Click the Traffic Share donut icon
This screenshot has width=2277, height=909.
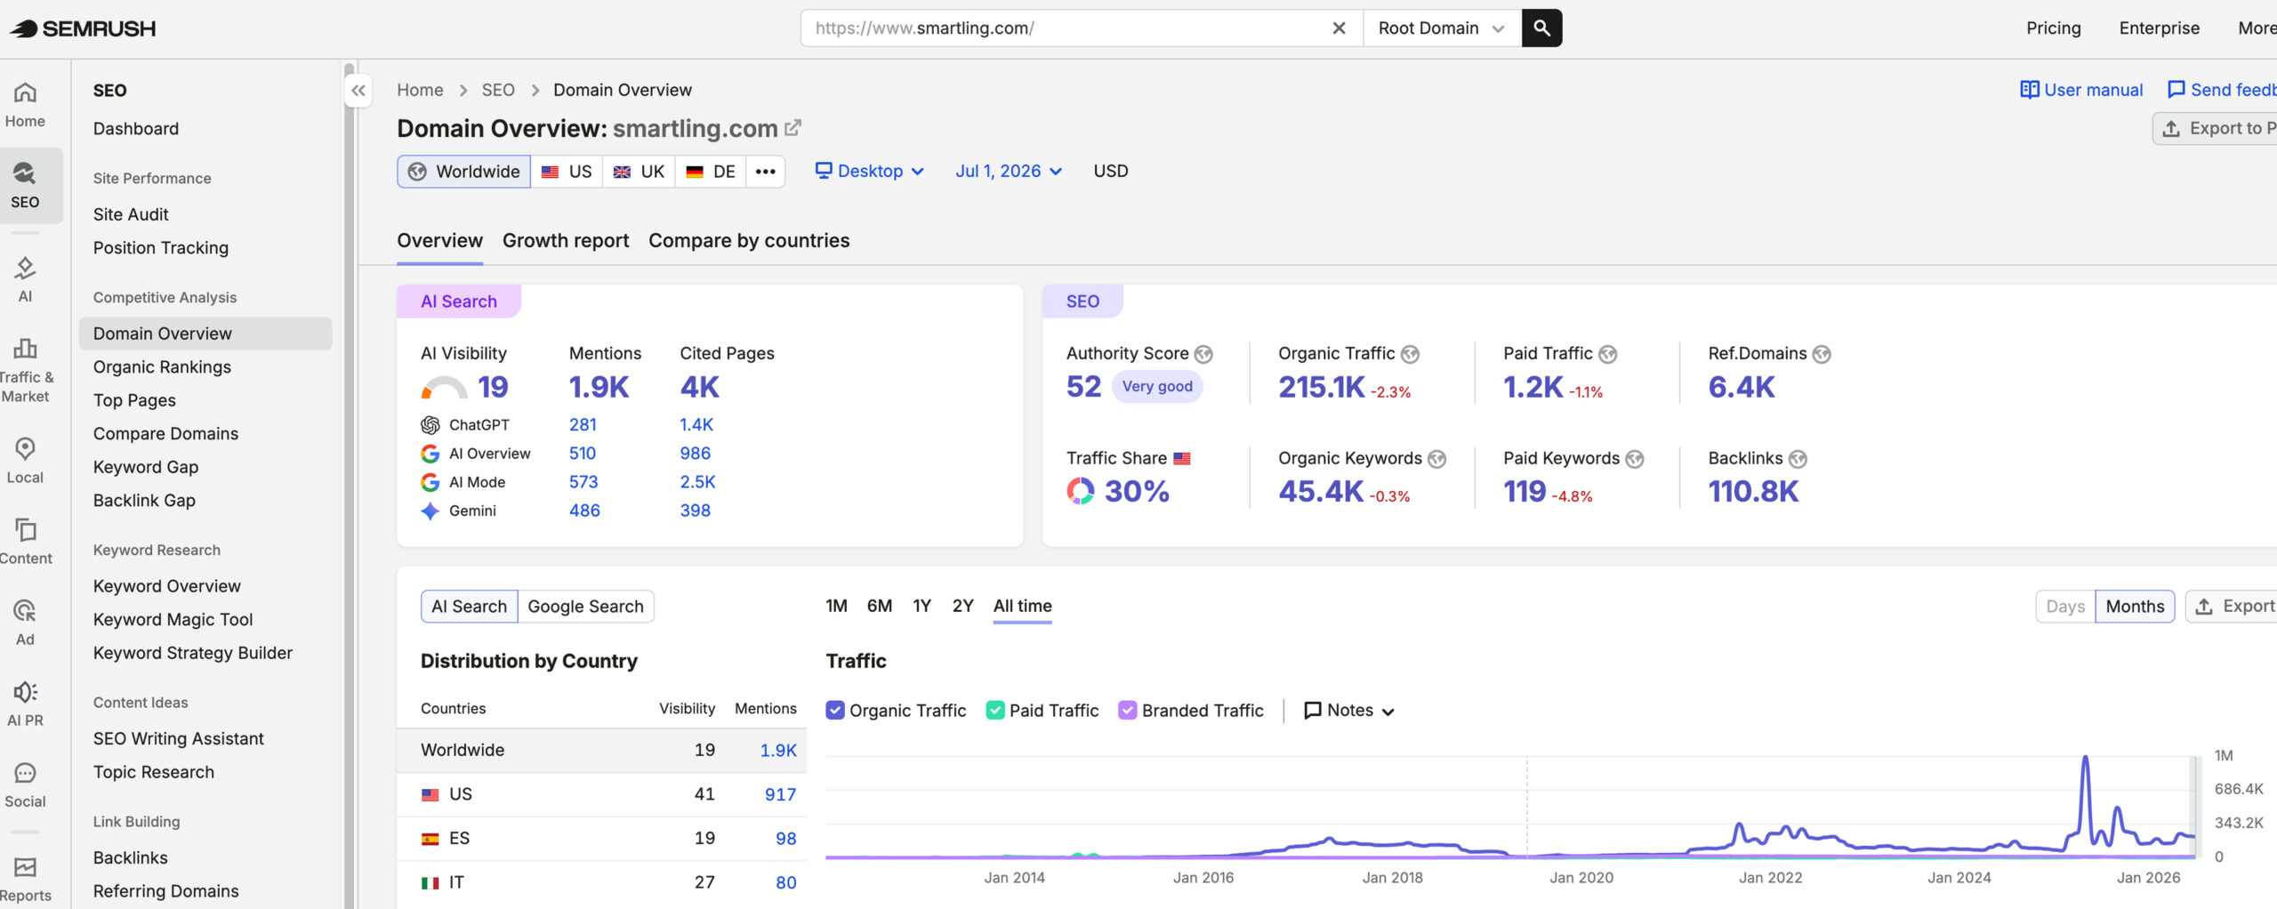(1081, 491)
